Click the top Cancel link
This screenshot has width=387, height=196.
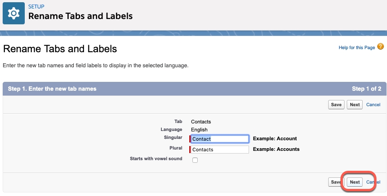[373, 104]
